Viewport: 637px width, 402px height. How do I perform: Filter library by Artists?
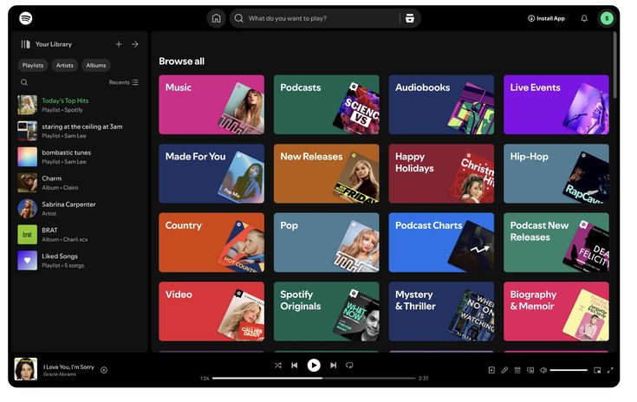point(65,65)
